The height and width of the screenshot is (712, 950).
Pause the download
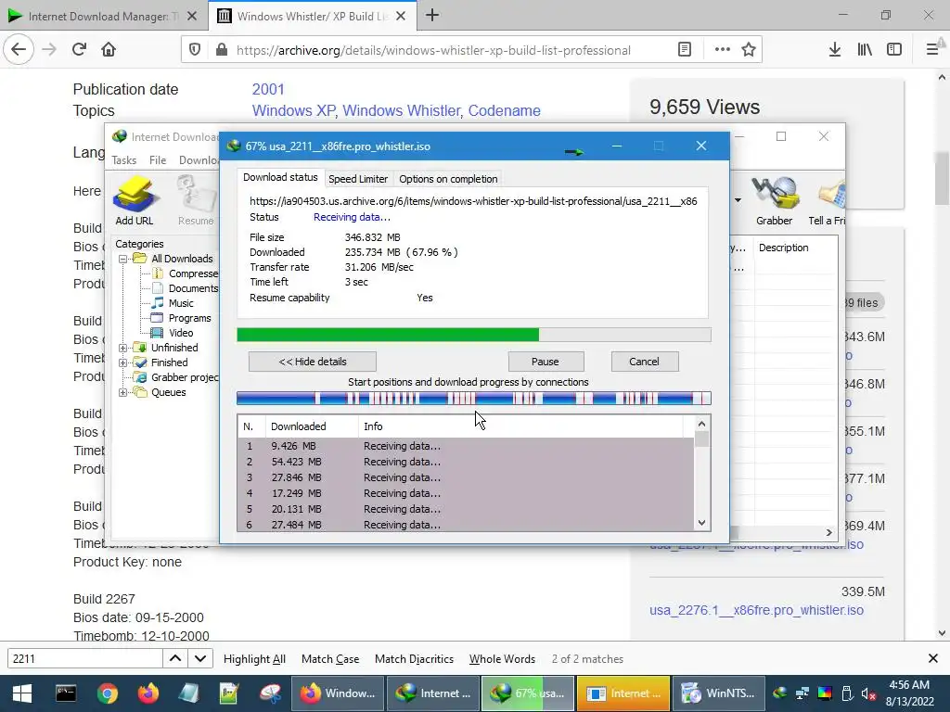[x=546, y=362]
